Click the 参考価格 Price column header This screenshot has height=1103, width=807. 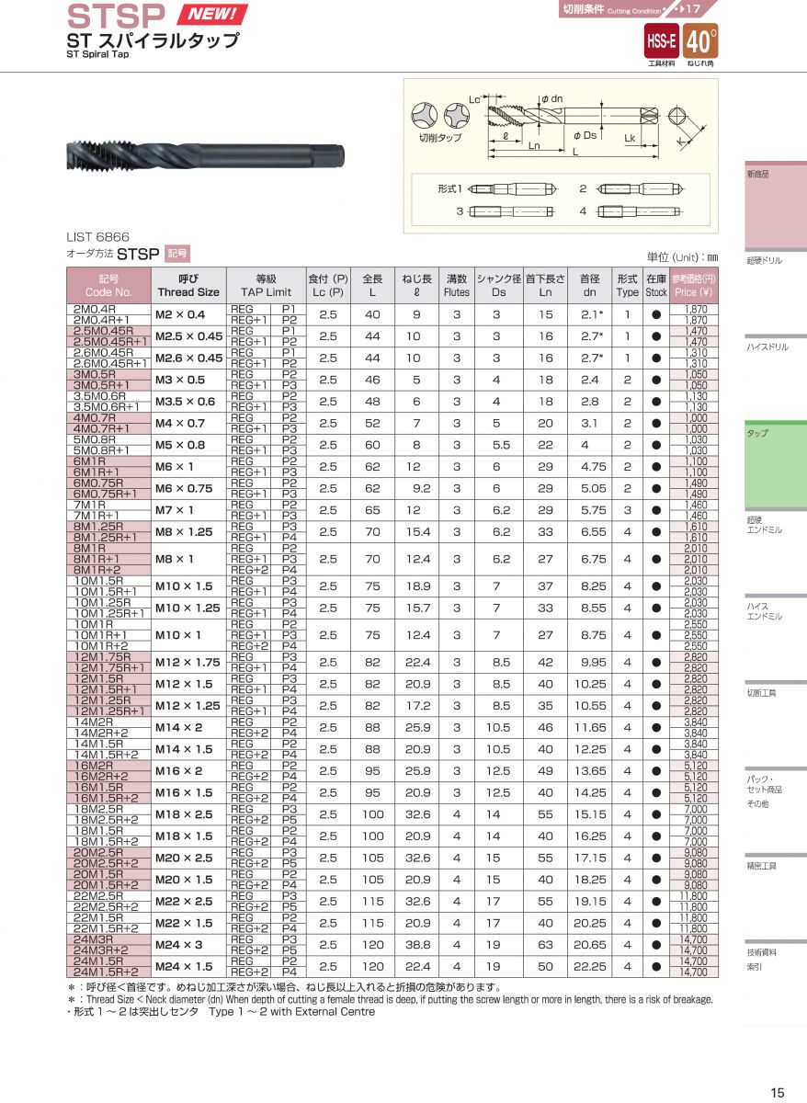(694, 285)
